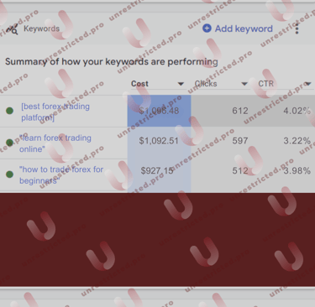315x307 pixels.
Task: Click the $927.15 cost value
Action: (x=157, y=170)
